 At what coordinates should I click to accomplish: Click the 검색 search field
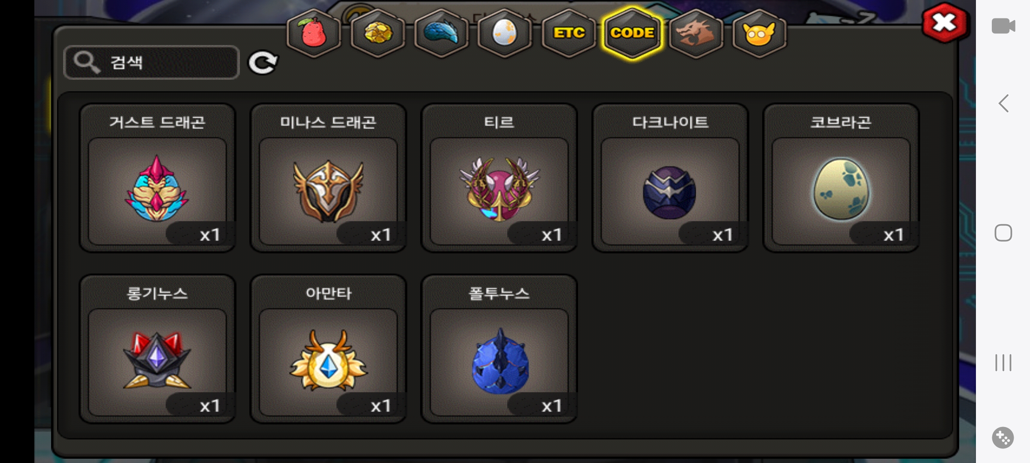pos(151,63)
